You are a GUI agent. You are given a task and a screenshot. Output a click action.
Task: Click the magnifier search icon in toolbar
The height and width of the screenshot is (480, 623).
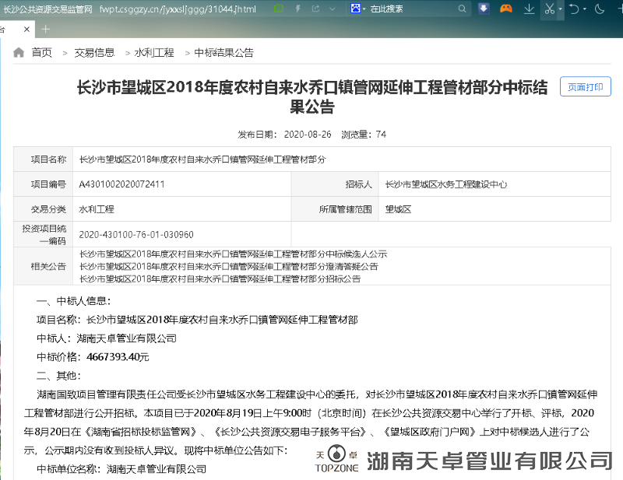(462, 9)
